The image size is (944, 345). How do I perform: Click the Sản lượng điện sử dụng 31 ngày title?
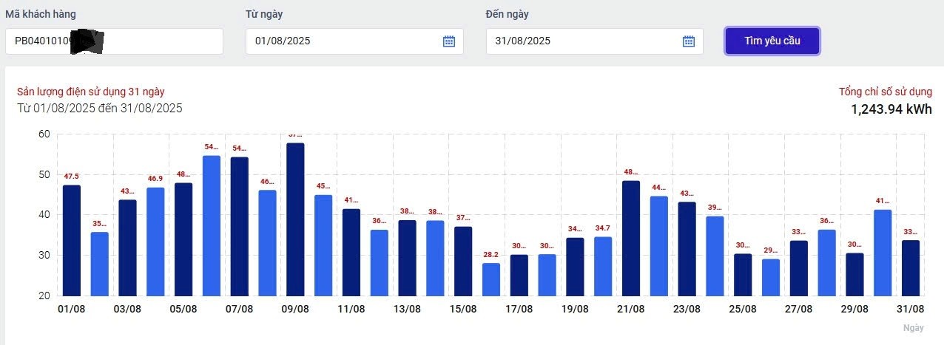click(x=90, y=92)
